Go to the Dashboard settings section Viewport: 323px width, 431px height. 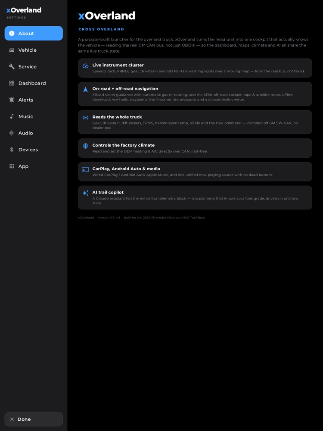34,83
